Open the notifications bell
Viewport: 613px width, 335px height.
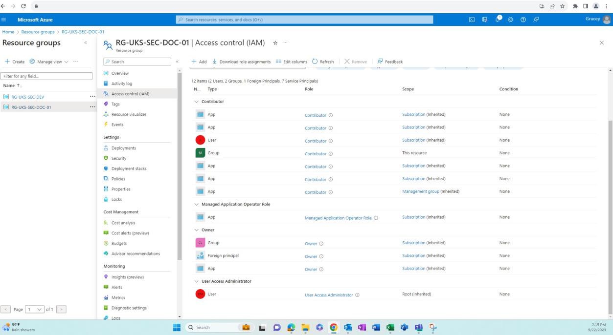tap(497, 20)
